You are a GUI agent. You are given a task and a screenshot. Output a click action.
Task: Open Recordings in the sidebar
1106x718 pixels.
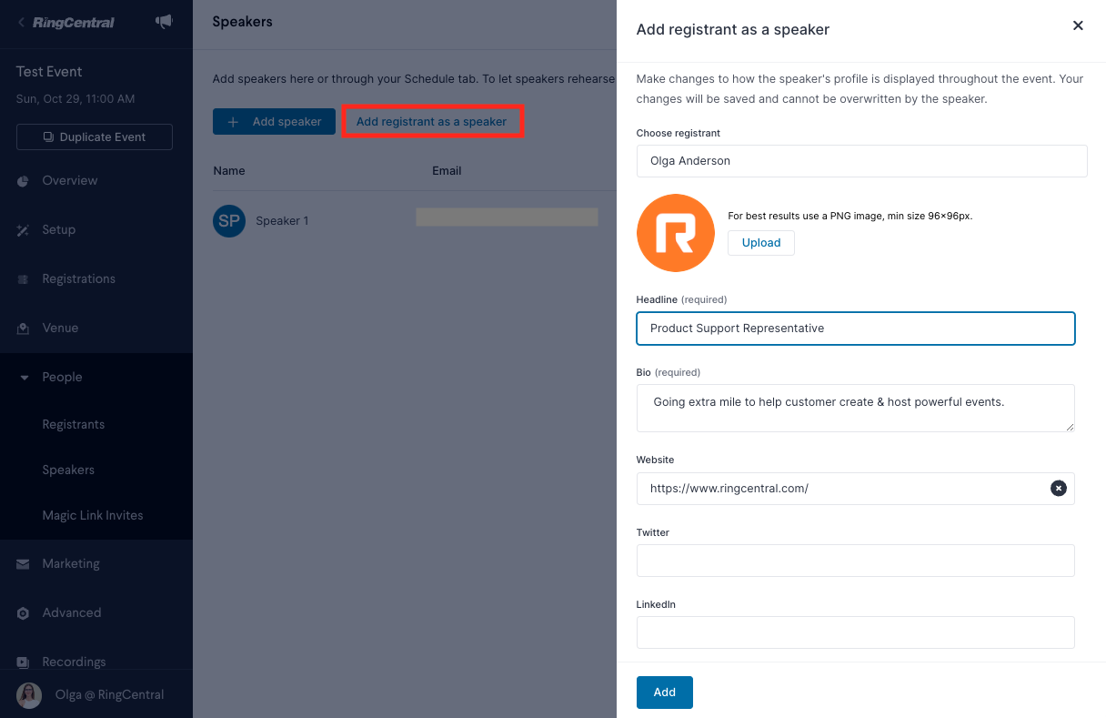point(74,662)
